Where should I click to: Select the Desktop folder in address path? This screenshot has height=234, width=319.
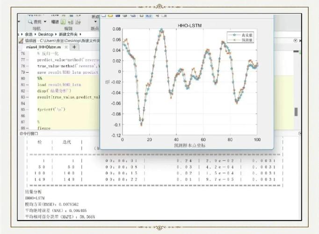tap(45, 34)
